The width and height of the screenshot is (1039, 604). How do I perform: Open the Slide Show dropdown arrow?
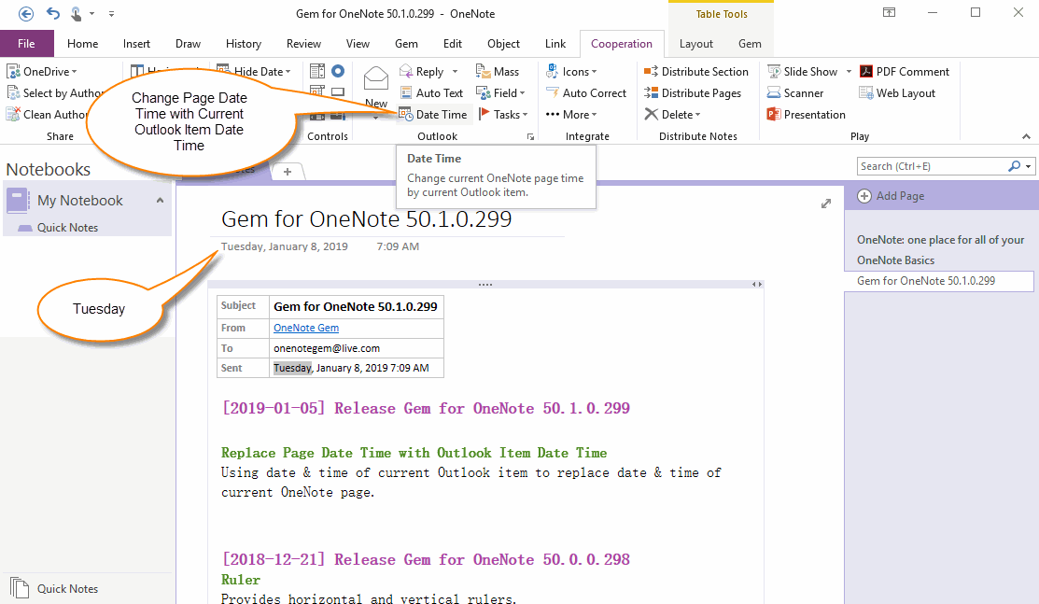coord(849,72)
